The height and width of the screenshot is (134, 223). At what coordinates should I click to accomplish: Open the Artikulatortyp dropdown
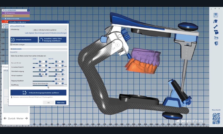point(50,29)
